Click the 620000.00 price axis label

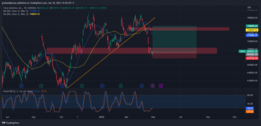tap(252, 81)
